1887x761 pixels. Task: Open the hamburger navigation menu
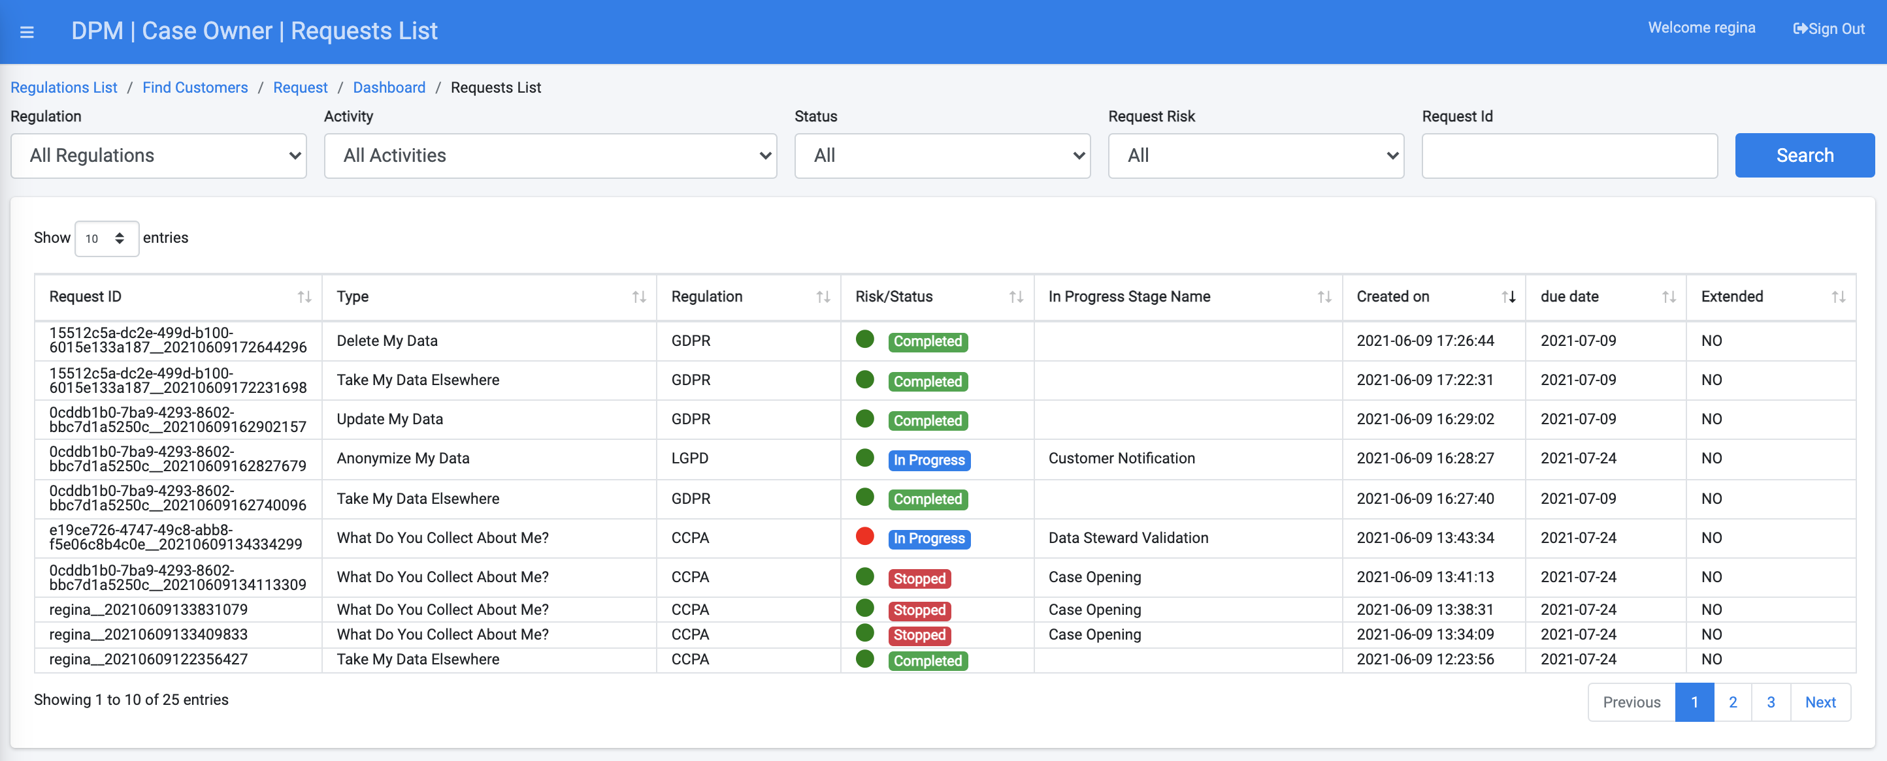tap(27, 32)
